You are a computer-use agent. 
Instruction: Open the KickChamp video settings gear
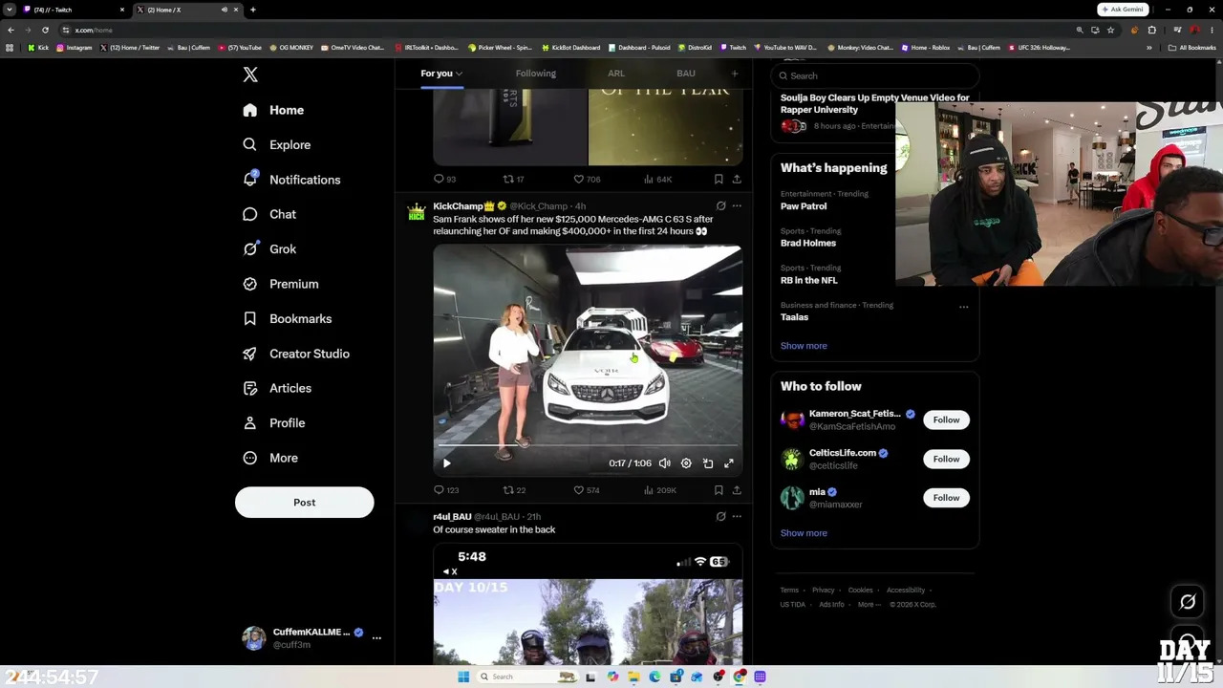(x=686, y=463)
